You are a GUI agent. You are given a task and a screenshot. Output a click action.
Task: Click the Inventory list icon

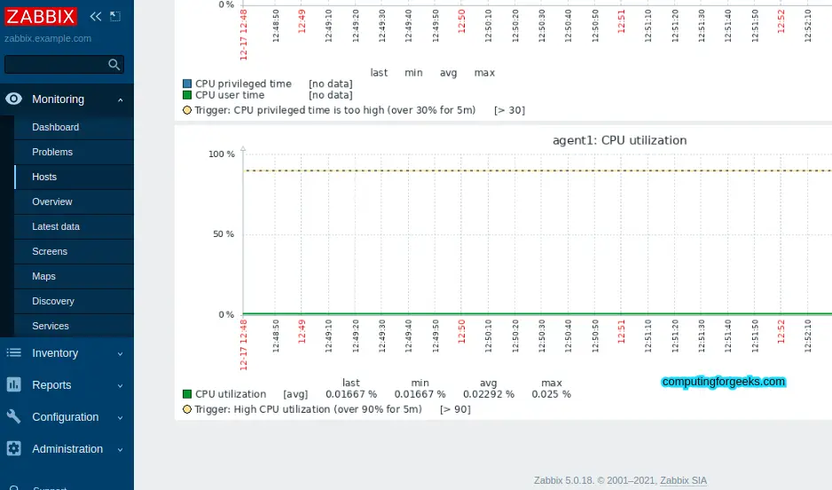14,353
